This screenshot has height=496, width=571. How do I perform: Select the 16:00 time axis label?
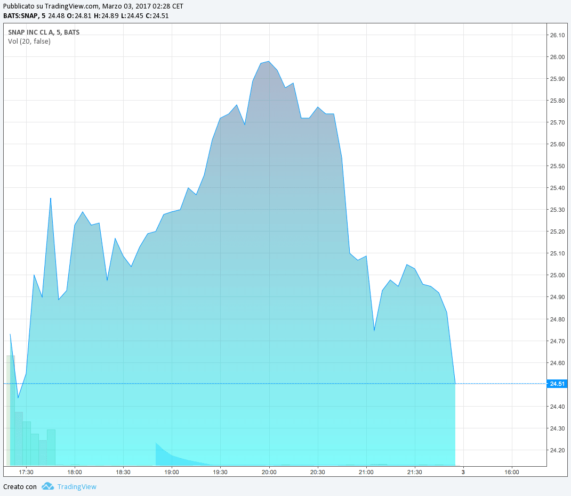pos(511,472)
